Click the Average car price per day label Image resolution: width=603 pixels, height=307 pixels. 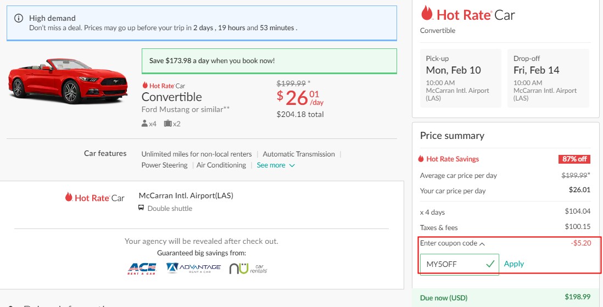(x=459, y=175)
